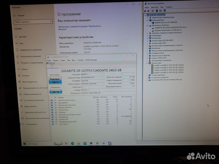Collapse Видеоадаптеры node

[148, 20]
